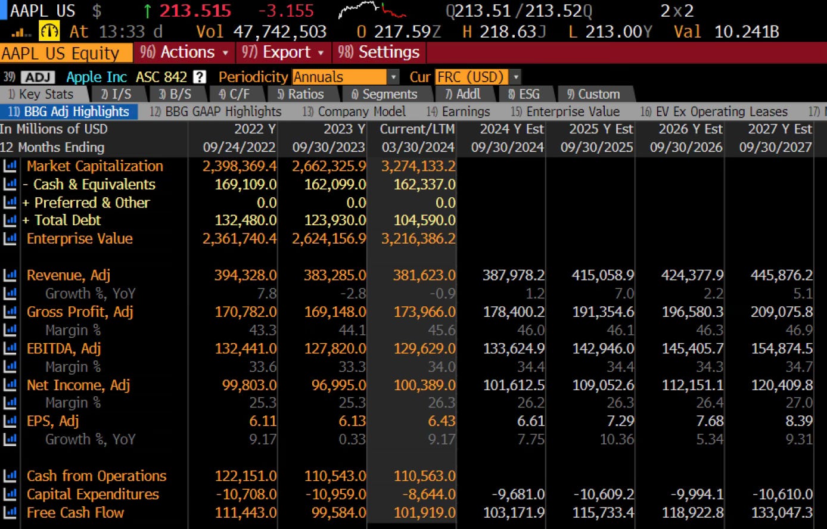Open chart icon for Net Income, Adj row
Screen dimensions: 827x529
(x=10, y=385)
